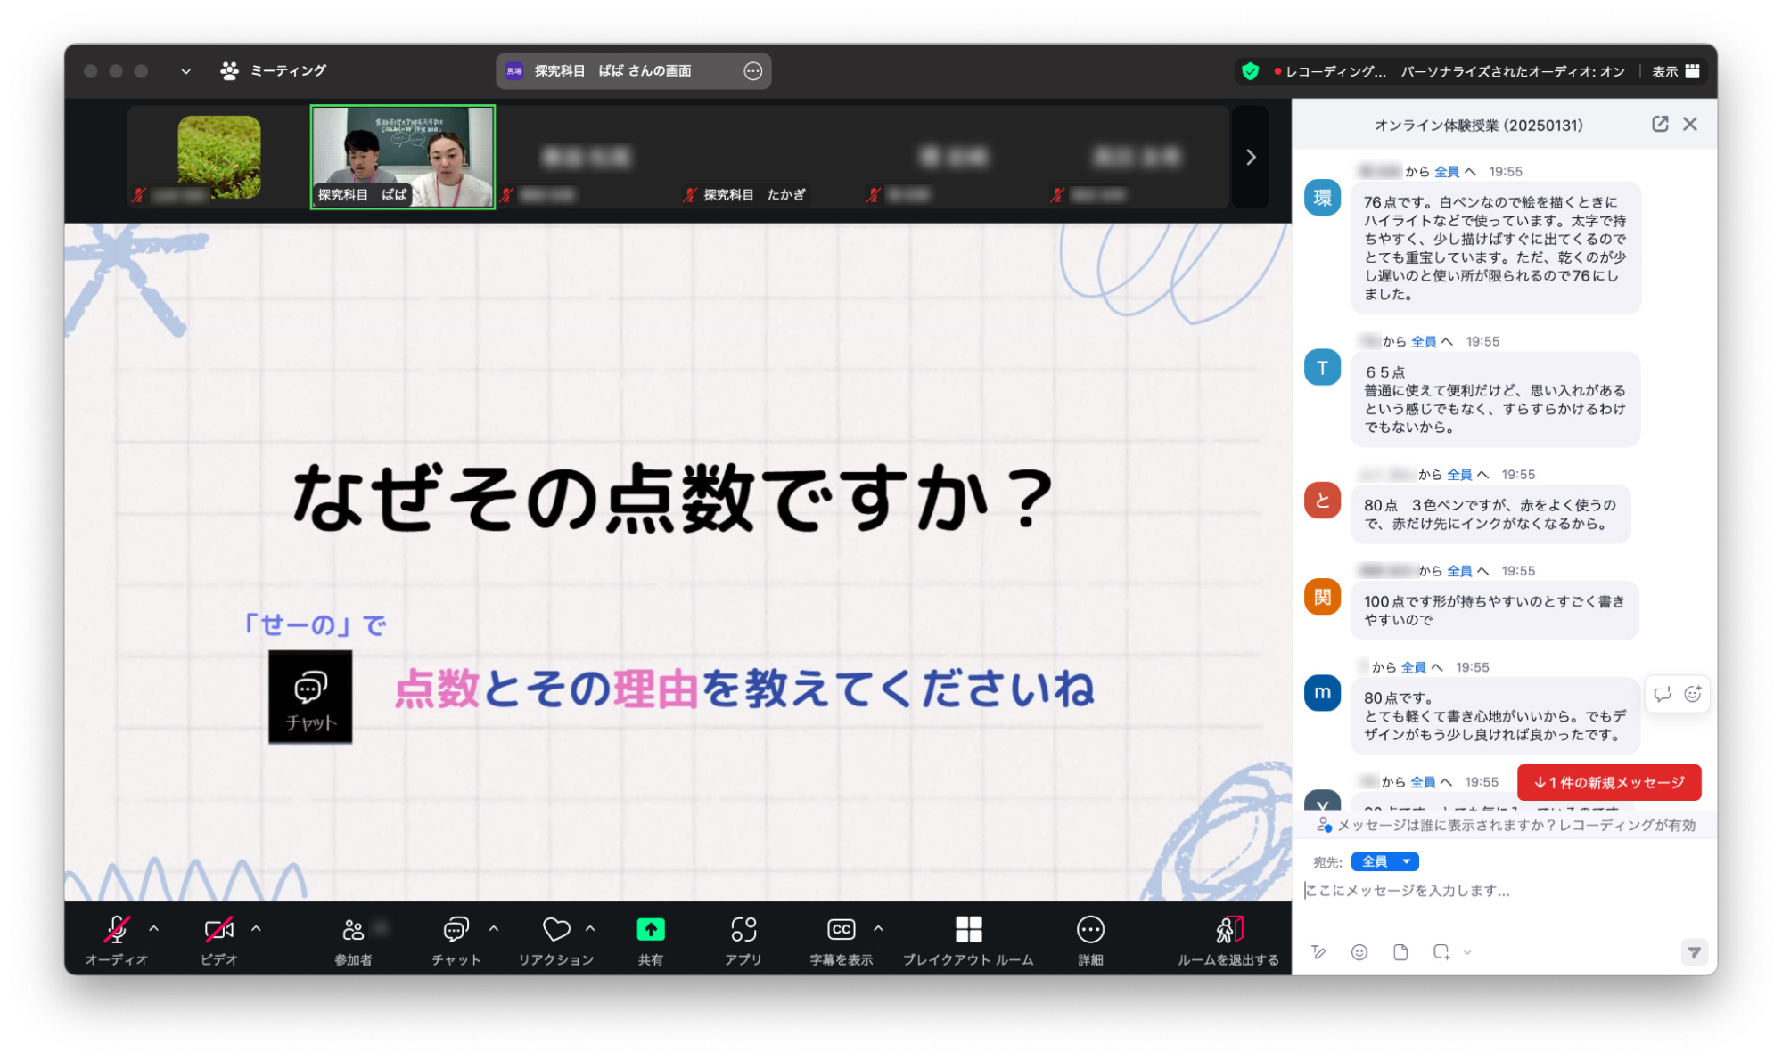Open the ミーティング menu at top
Image resolution: width=1782 pixels, height=1060 pixels.
[x=273, y=70]
